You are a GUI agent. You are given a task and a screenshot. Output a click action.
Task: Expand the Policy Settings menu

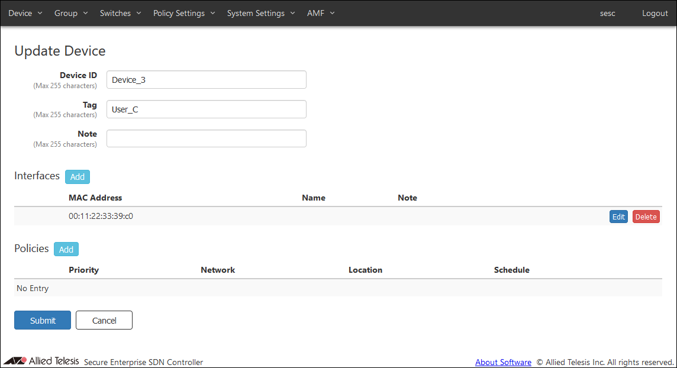click(x=183, y=13)
